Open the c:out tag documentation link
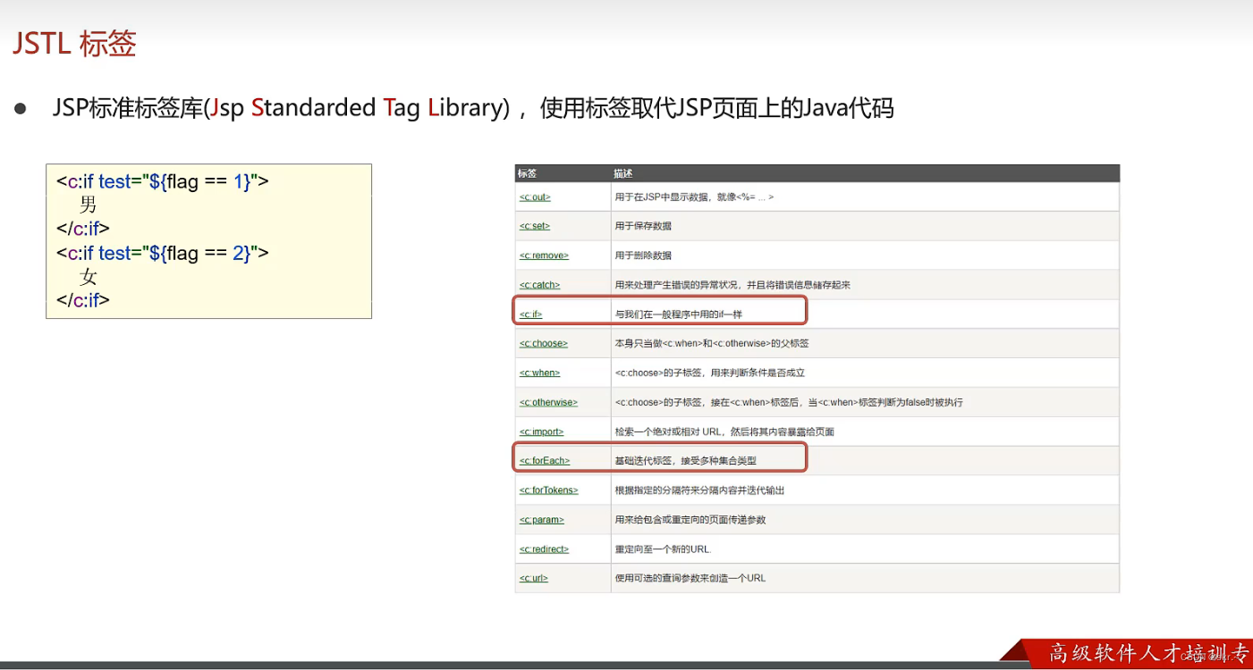The image size is (1253, 670). (534, 197)
